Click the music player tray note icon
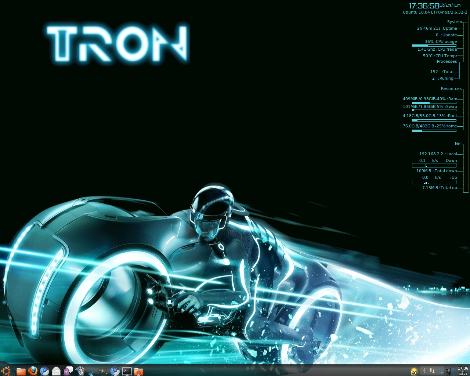470x376 pixels. (x=440, y=371)
